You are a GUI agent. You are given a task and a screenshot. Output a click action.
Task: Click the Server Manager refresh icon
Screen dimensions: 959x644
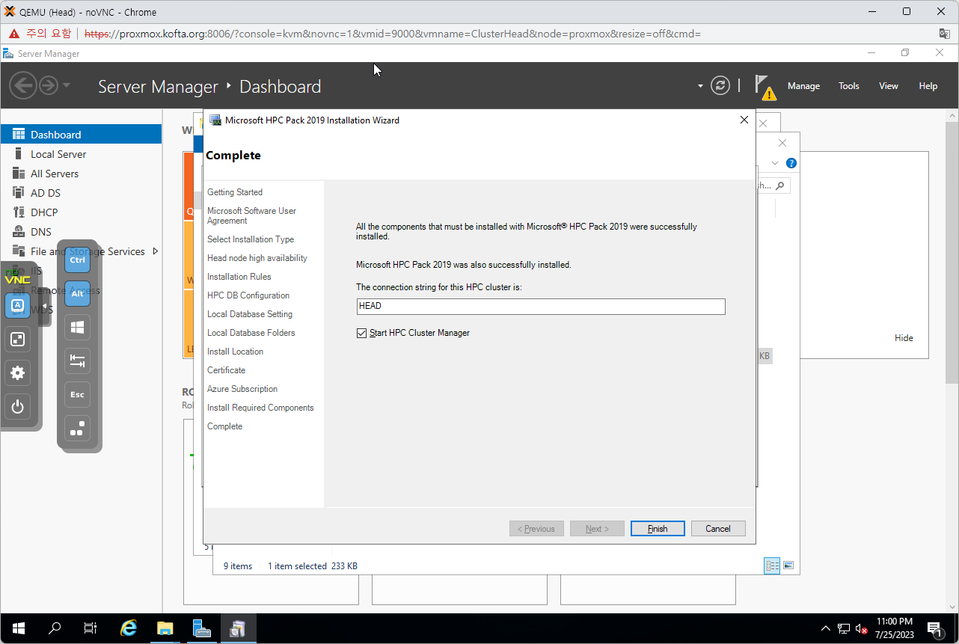(720, 85)
